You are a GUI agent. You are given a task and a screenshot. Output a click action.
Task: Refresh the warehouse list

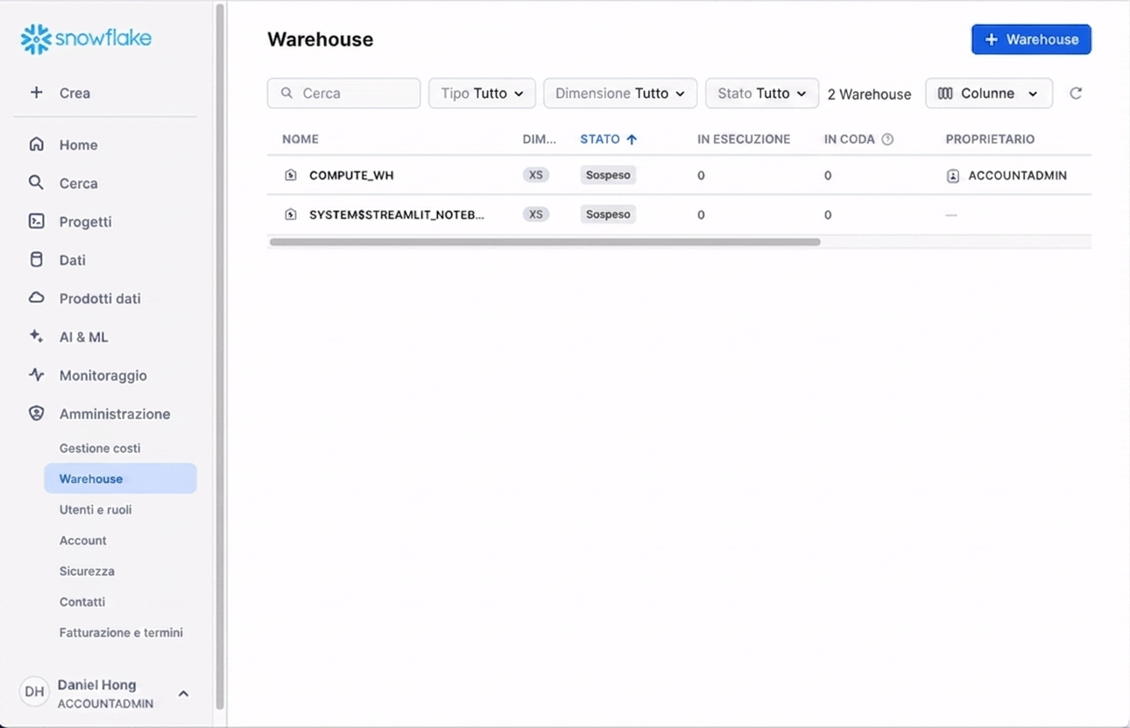coord(1076,93)
